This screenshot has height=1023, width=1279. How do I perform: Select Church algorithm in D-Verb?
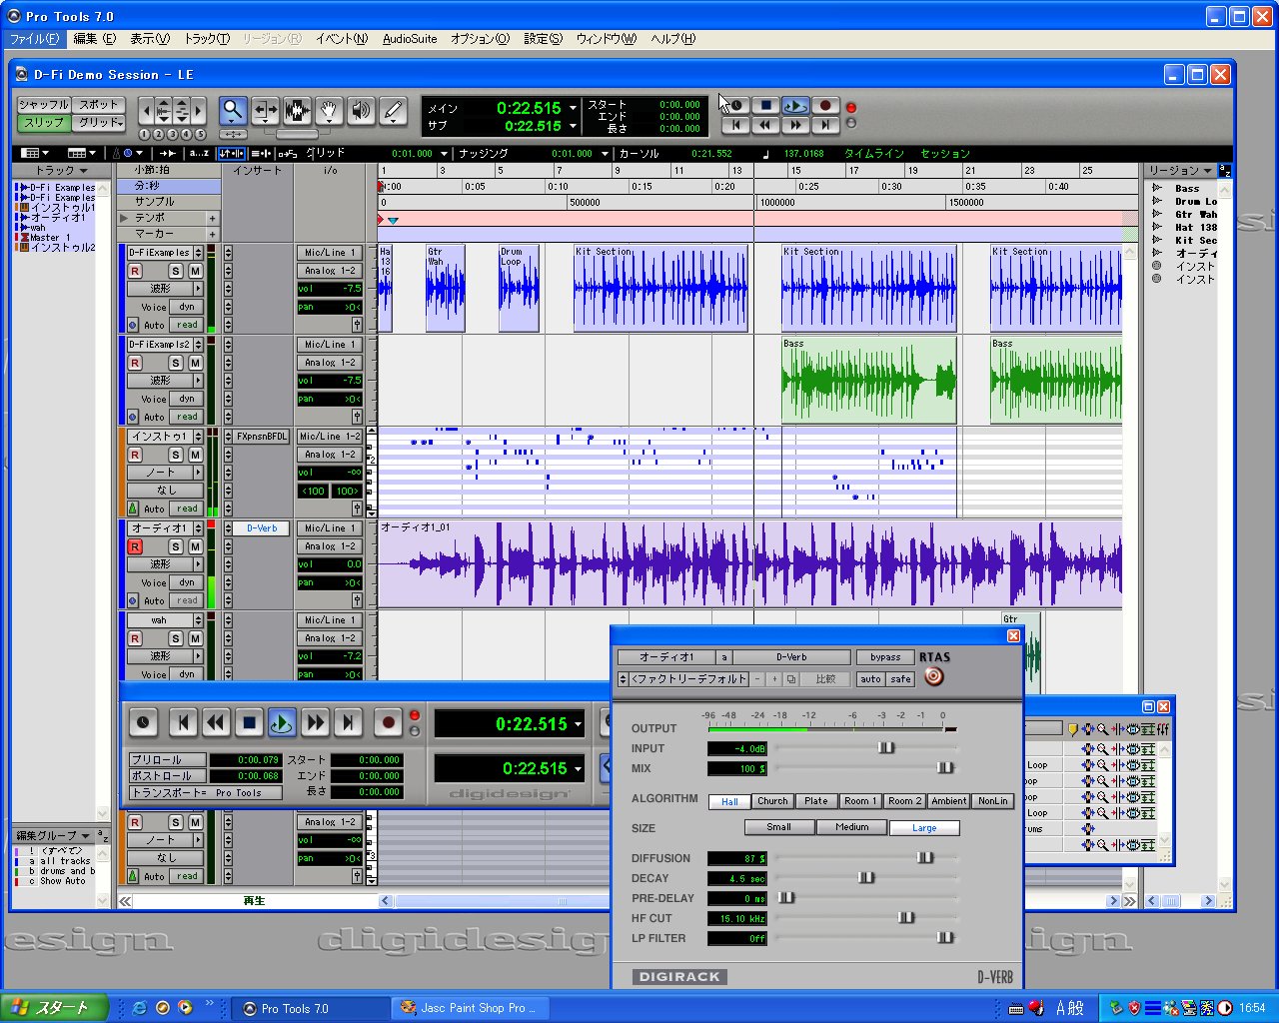(x=772, y=801)
